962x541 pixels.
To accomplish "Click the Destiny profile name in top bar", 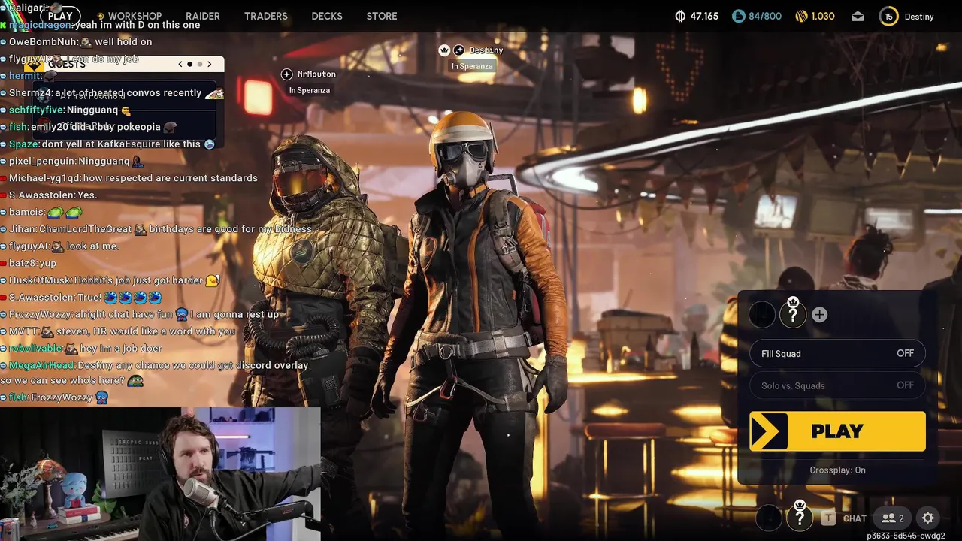I will pyautogui.click(x=918, y=16).
